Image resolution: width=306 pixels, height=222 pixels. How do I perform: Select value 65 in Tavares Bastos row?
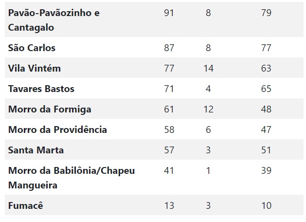pos(266,89)
